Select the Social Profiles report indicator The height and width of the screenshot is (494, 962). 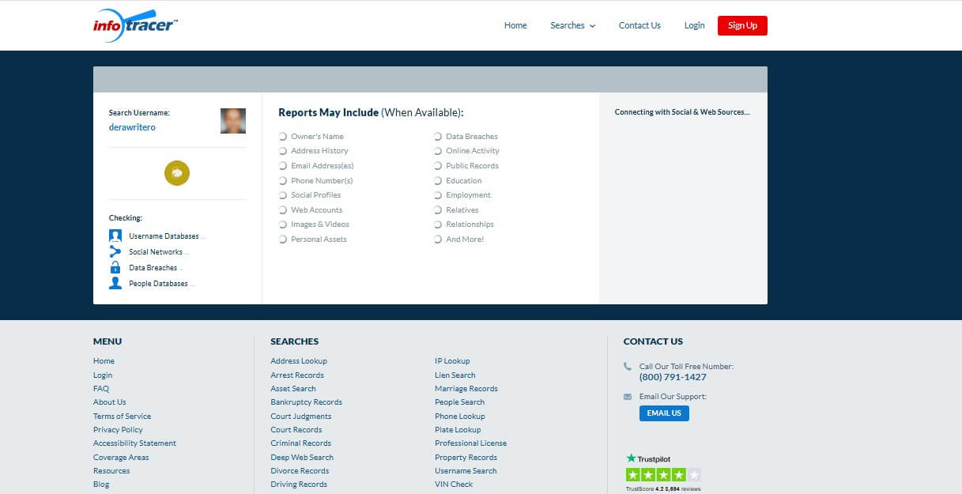coord(283,195)
